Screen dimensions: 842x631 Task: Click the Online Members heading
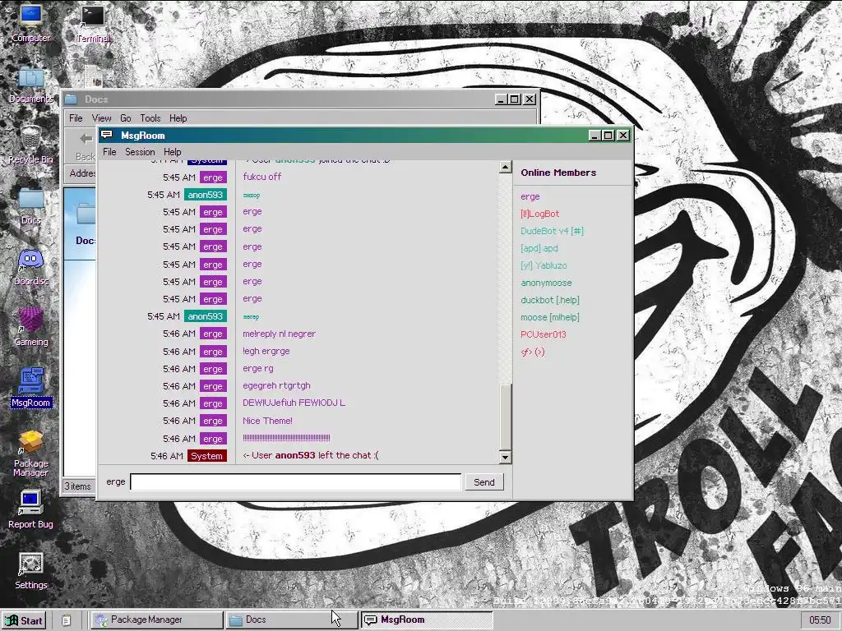click(558, 173)
